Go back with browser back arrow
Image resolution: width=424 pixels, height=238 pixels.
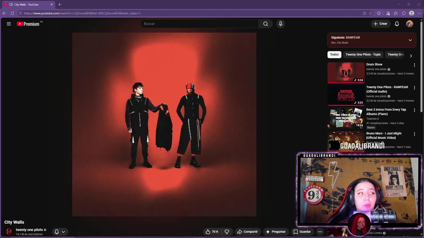coord(4,13)
